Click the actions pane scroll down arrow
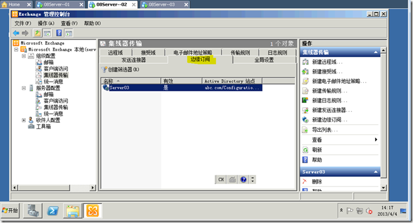This screenshot has height=223, width=413. coord(383,188)
